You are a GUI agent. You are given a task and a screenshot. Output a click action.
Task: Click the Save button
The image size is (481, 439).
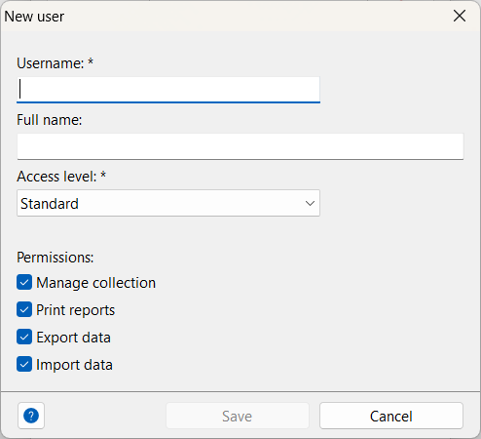(238, 416)
